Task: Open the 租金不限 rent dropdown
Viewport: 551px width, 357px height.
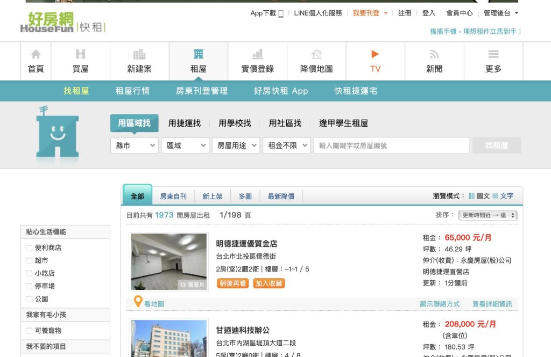Action: pyautogui.click(x=286, y=145)
